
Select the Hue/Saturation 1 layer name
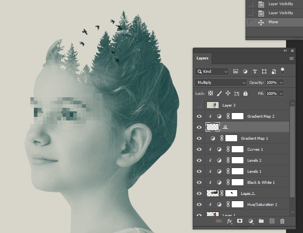[x=262, y=204]
